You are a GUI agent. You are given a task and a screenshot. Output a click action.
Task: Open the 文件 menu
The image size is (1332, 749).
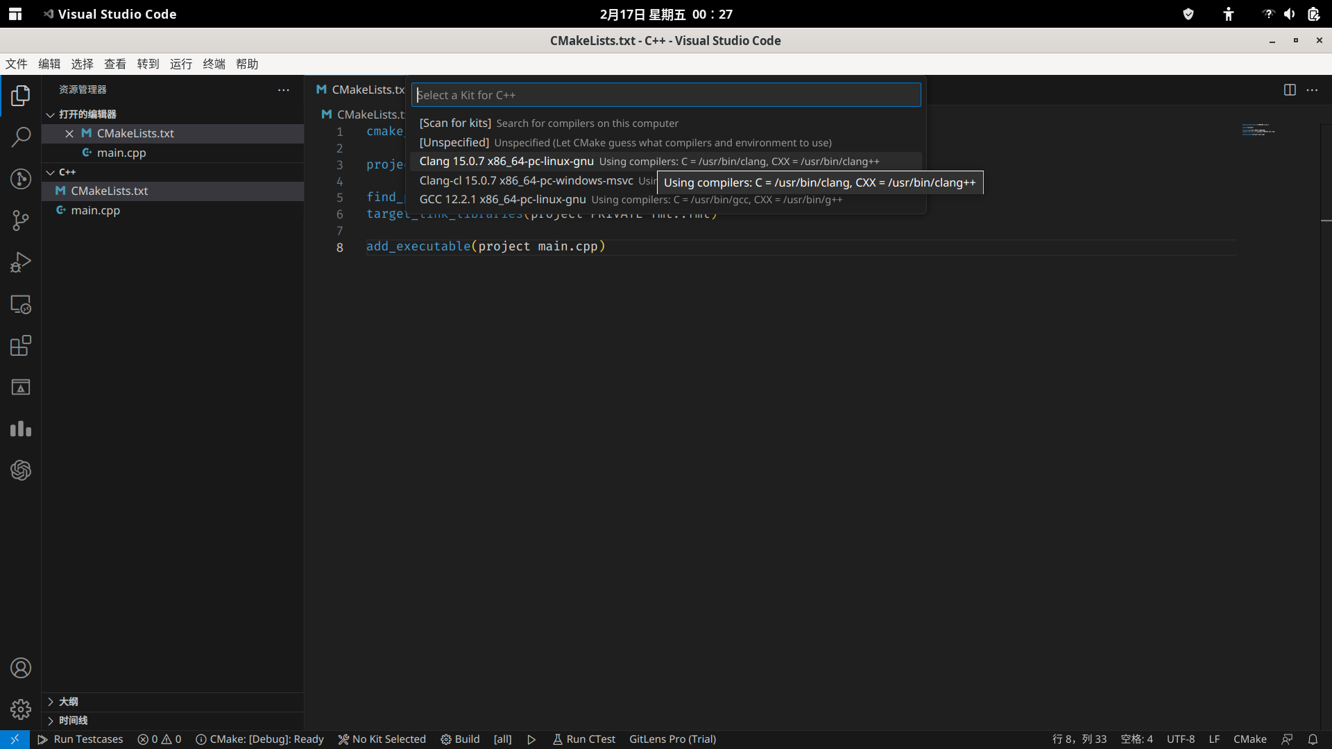click(17, 64)
